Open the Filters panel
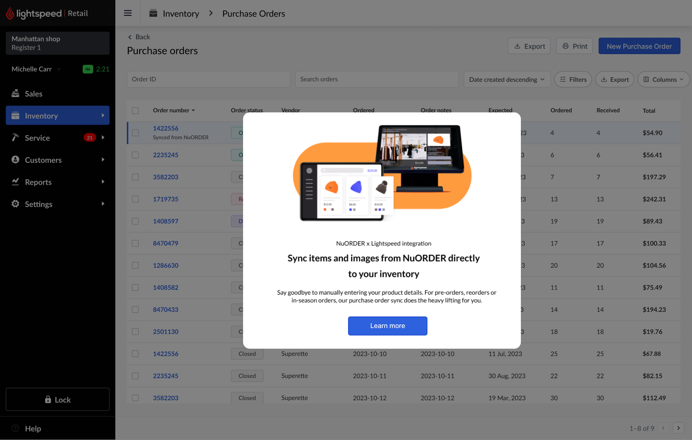This screenshot has height=440, width=692. click(x=573, y=79)
